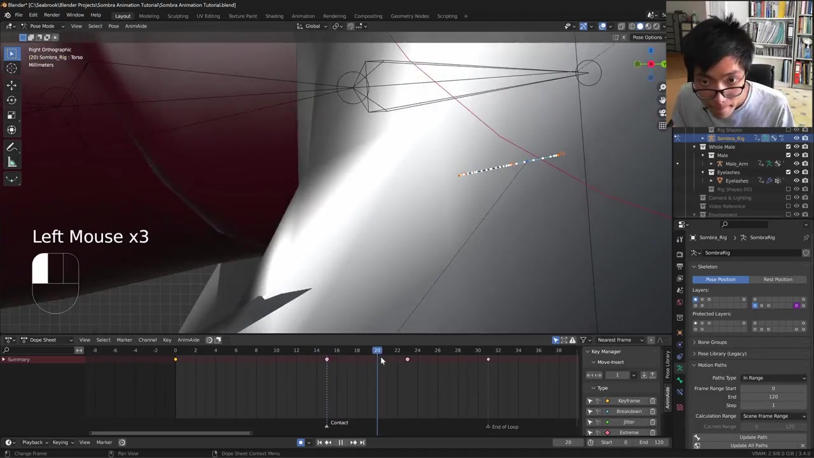
Task: Activate the Move tool icon
Action: (11, 85)
